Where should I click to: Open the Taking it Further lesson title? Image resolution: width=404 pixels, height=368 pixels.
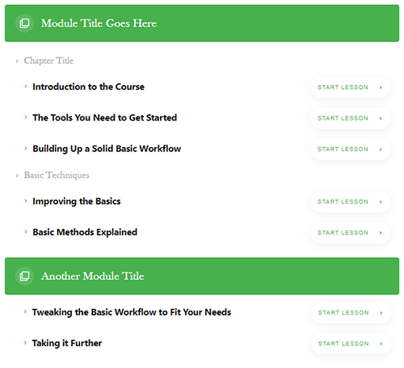[67, 343]
